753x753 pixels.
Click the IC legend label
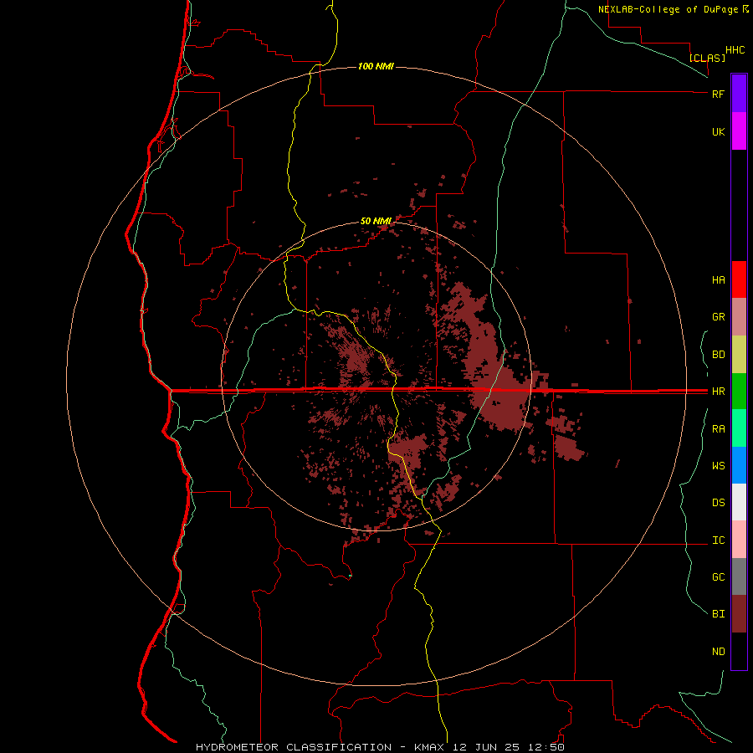pos(718,540)
